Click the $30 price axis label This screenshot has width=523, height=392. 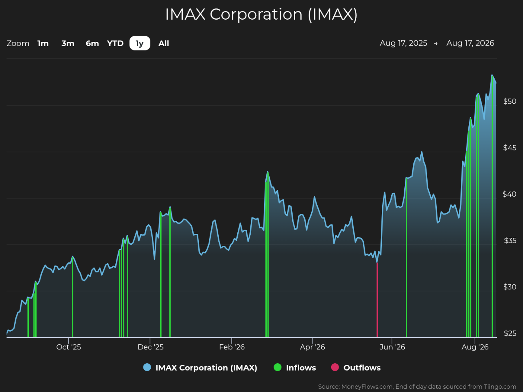tap(510, 287)
